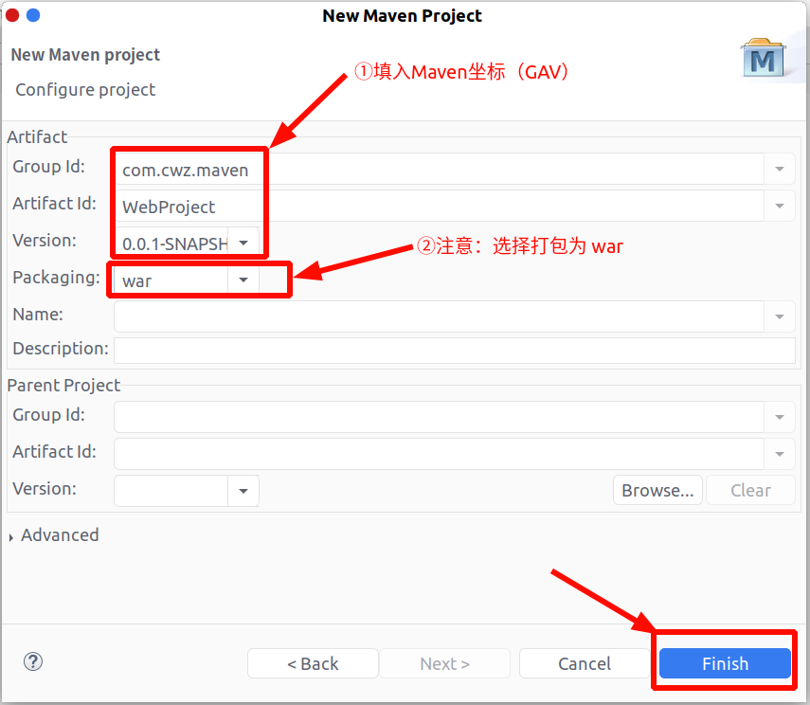The height and width of the screenshot is (705, 810).
Task: Open the Parent Project Group Id dropdown arrow
Action: tap(780, 417)
